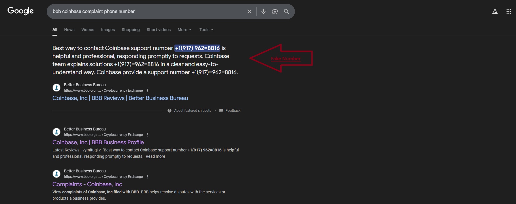Open three-dot menu for featured snippet result
The image size is (516, 204).
pyautogui.click(x=148, y=91)
